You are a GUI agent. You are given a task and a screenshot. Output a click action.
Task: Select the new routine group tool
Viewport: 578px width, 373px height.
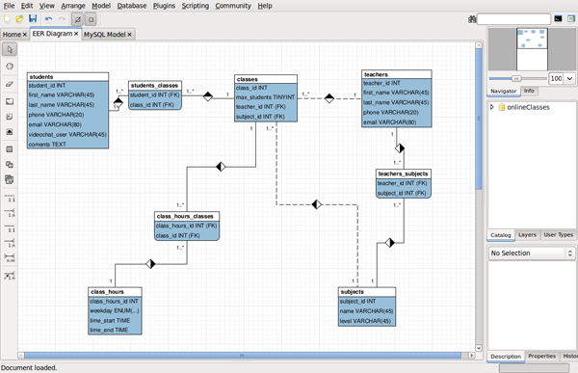(10, 179)
